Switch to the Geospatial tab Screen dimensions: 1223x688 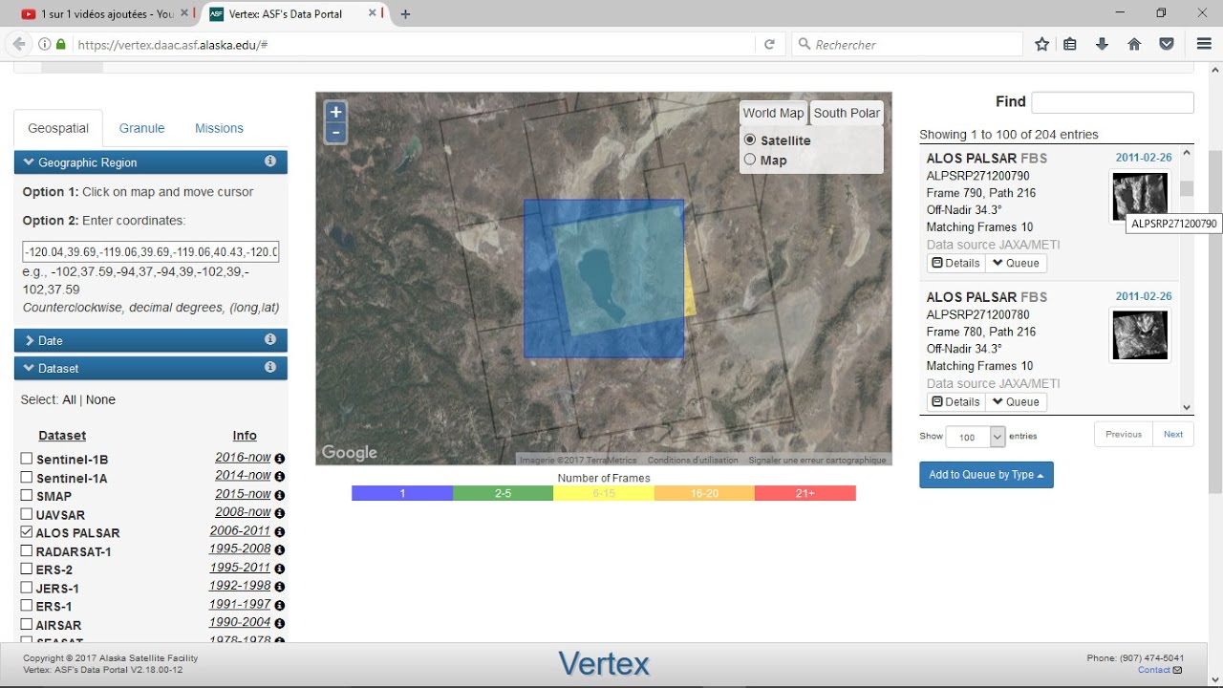tap(58, 128)
